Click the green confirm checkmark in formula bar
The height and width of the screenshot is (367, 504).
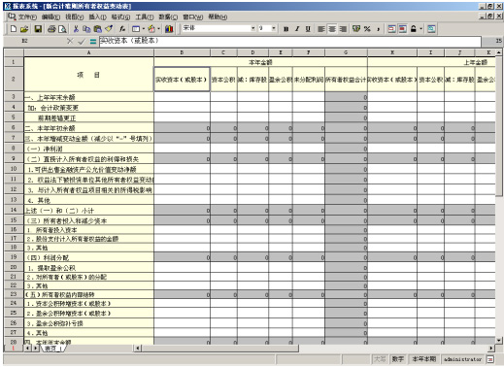point(82,41)
